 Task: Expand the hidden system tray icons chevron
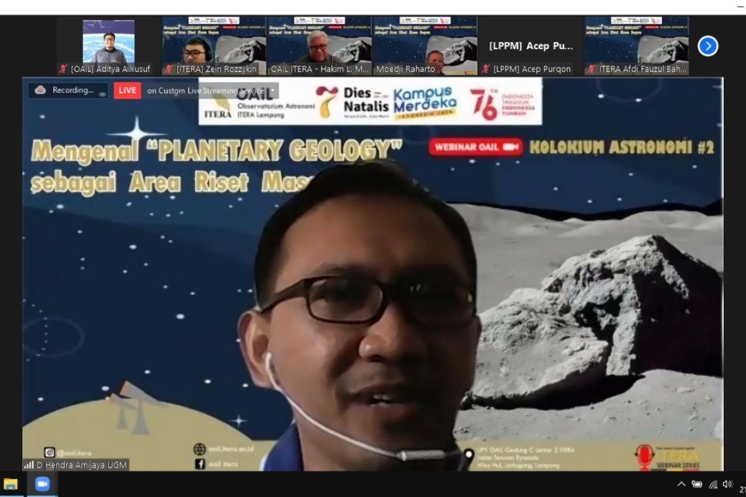[681, 485]
